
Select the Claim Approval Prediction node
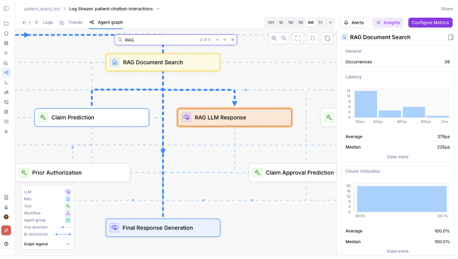coord(293,173)
